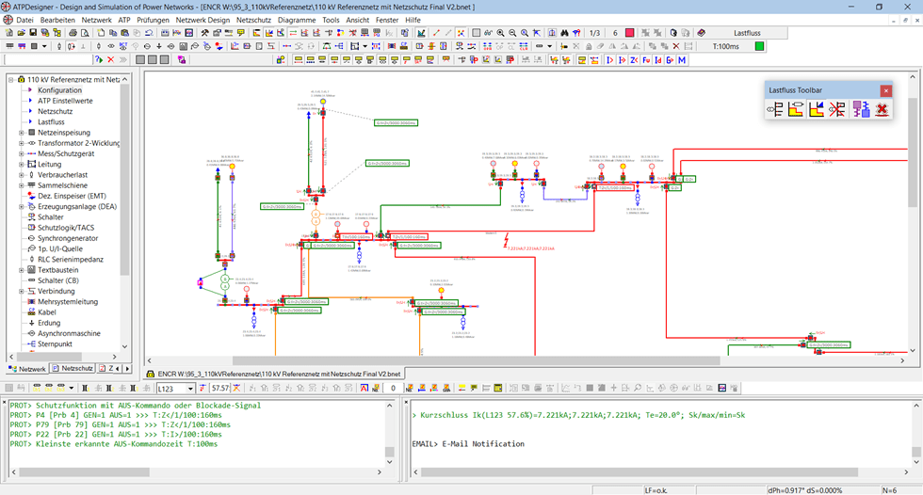Screen dimensions: 923x495
Task: Click the binoculars search icon
Action: click(563, 33)
